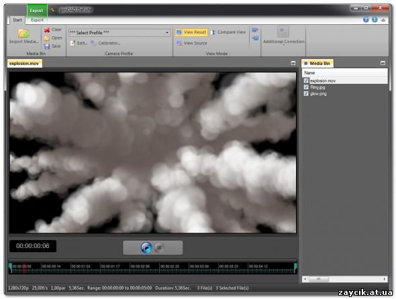Viewport: 396px width, 299px height.
Task: Open a project via Open icon
Action: coord(47,38)
